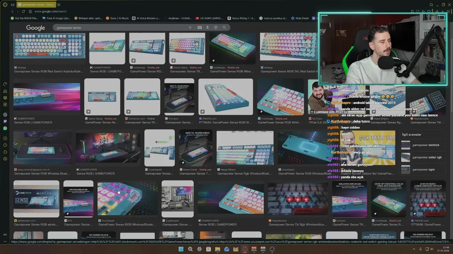Search by image with the lens icon

pyautogui.click(x=216, y=28)
